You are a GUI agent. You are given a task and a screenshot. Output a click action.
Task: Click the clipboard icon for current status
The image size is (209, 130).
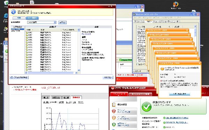[114, 105]
